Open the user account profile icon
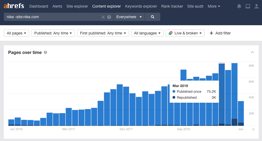 257,6
